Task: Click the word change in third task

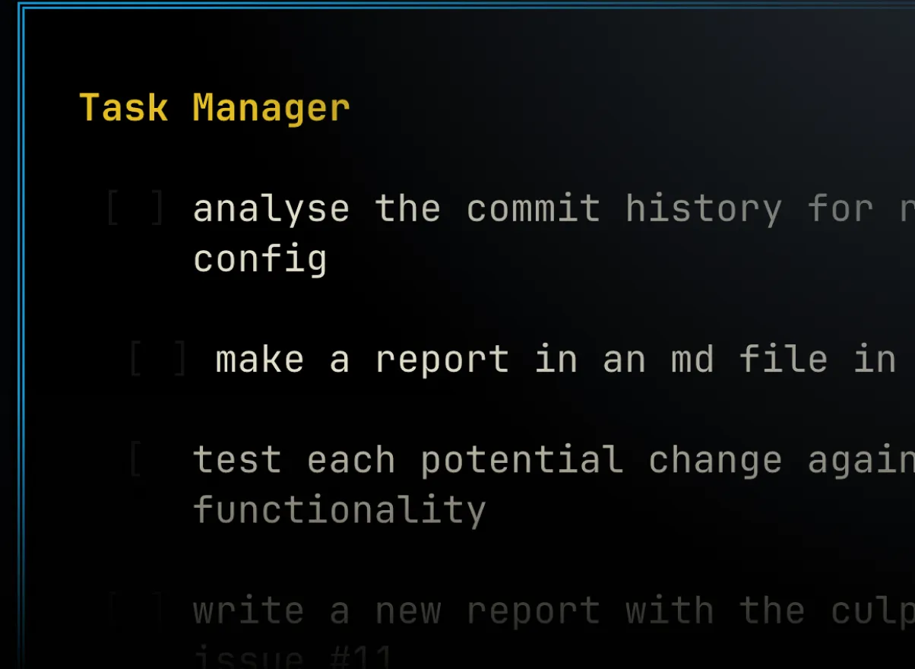Action: coord(715,460)
